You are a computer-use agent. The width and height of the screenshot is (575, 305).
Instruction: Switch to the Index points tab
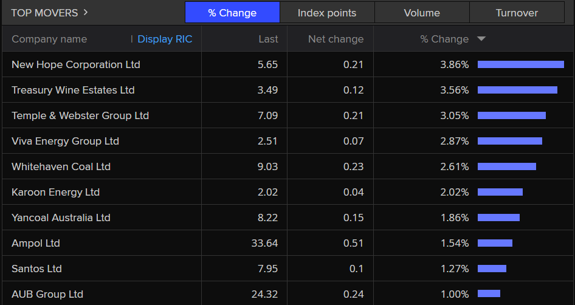327,13
